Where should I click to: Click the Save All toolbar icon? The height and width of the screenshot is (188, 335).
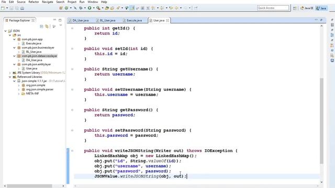point(17,8)
